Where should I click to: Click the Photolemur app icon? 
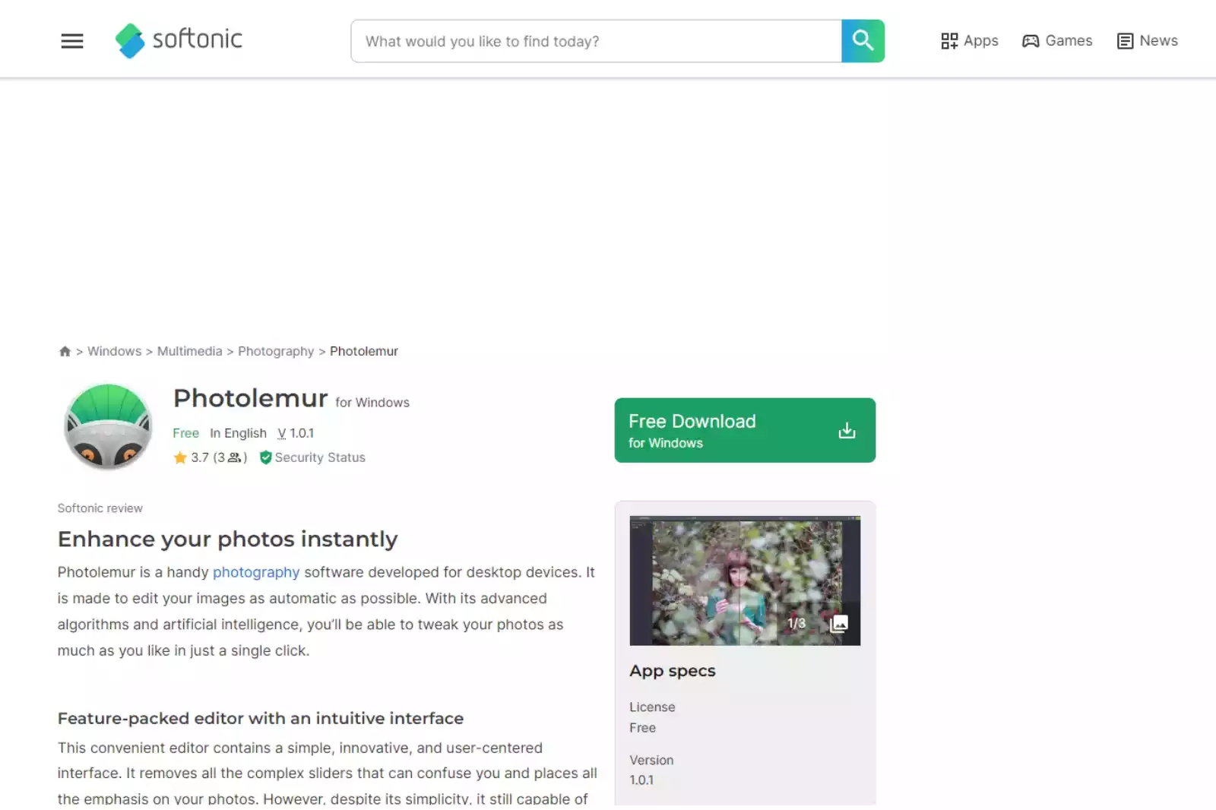coord(108,426)
